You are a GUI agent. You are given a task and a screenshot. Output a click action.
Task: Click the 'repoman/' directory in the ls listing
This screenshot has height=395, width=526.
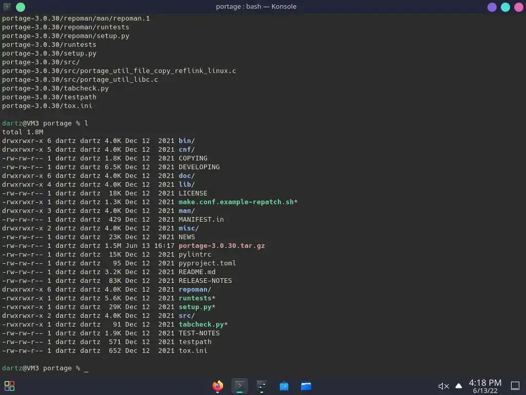tap(195, 289)
